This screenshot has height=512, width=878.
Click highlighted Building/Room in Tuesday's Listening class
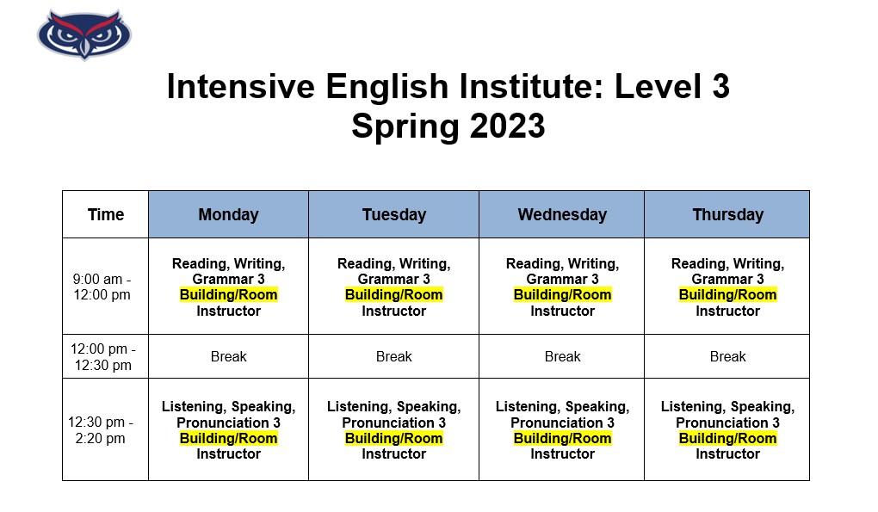tap(393, 438)
